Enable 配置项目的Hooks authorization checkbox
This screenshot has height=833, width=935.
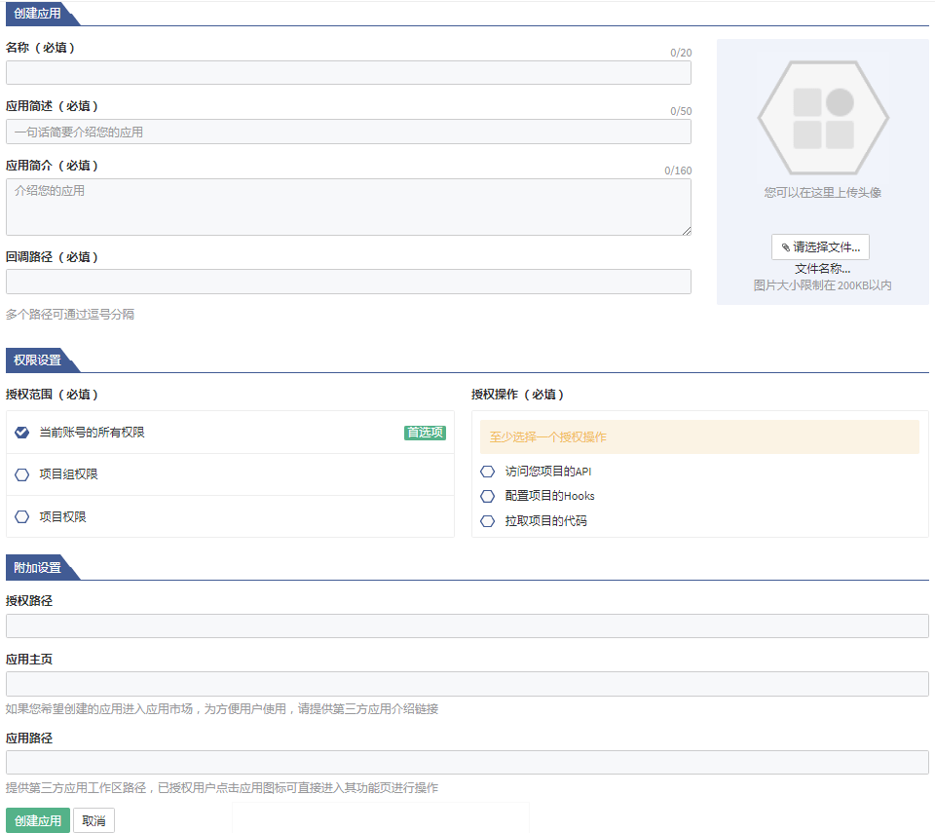[488, 496]
